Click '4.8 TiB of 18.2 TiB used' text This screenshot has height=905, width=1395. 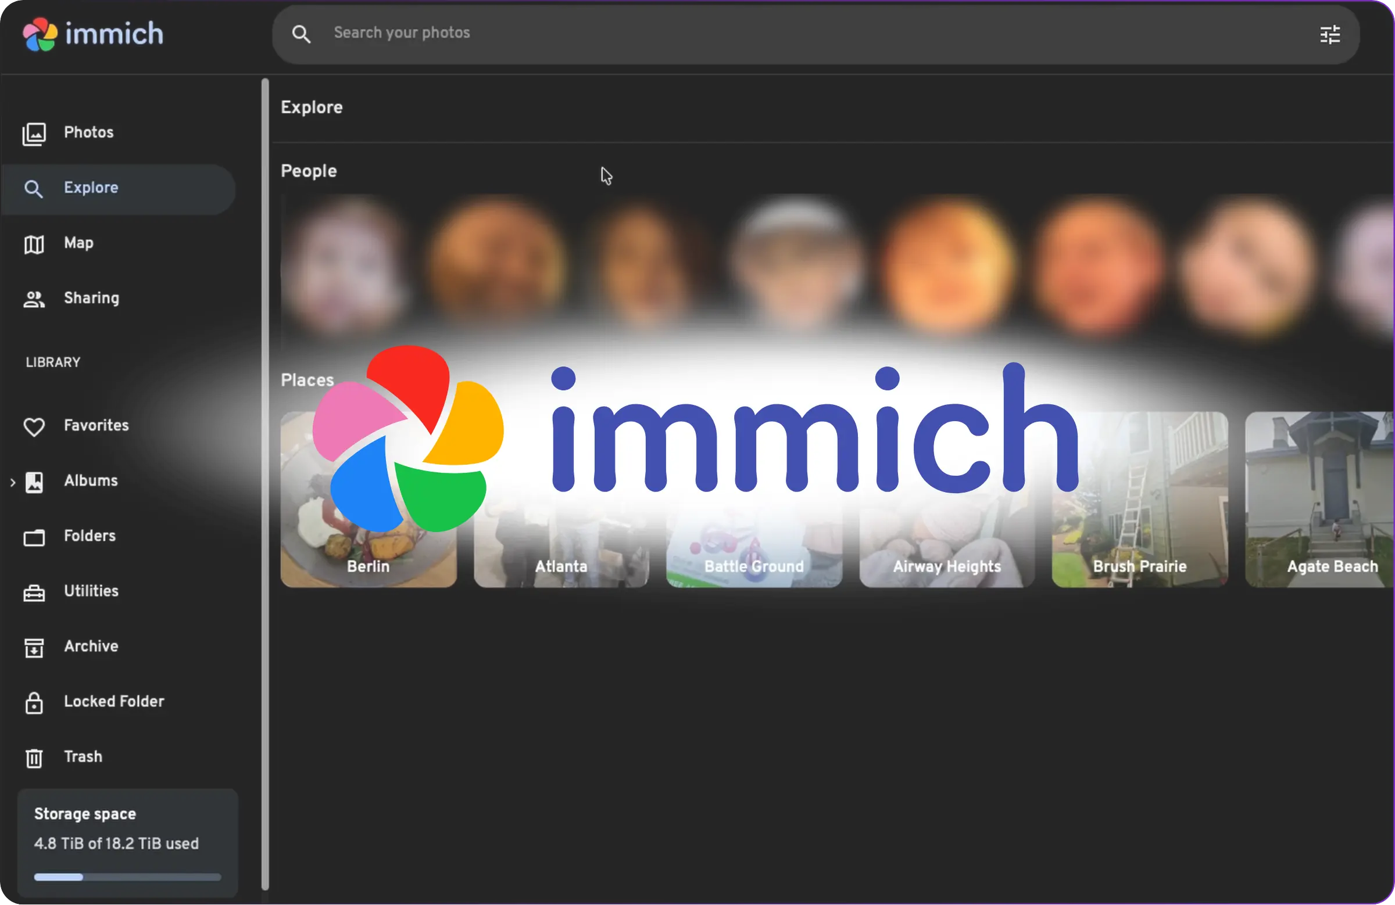click(117, 844)
